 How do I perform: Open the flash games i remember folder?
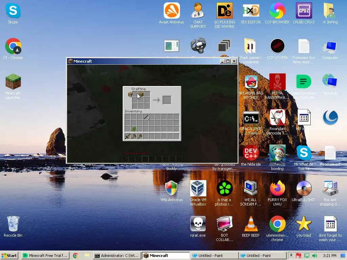(250, 51)
